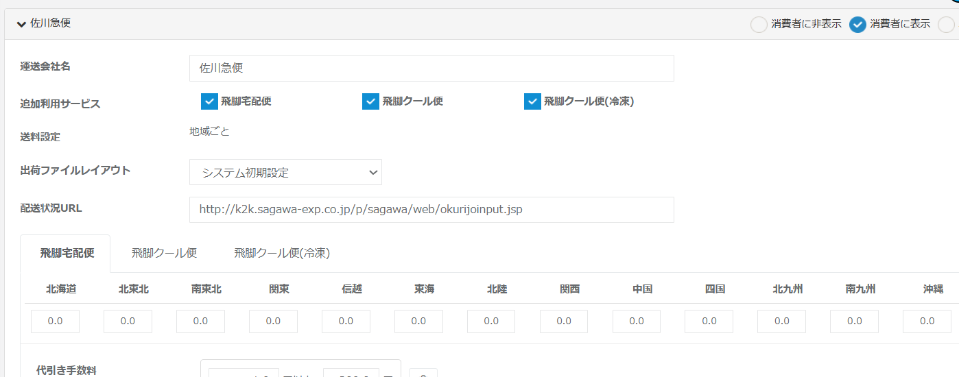The height and width of the screenshot is (377, 959).
Task: Click the 運送会社名 input field
Action: pos(431,69)
